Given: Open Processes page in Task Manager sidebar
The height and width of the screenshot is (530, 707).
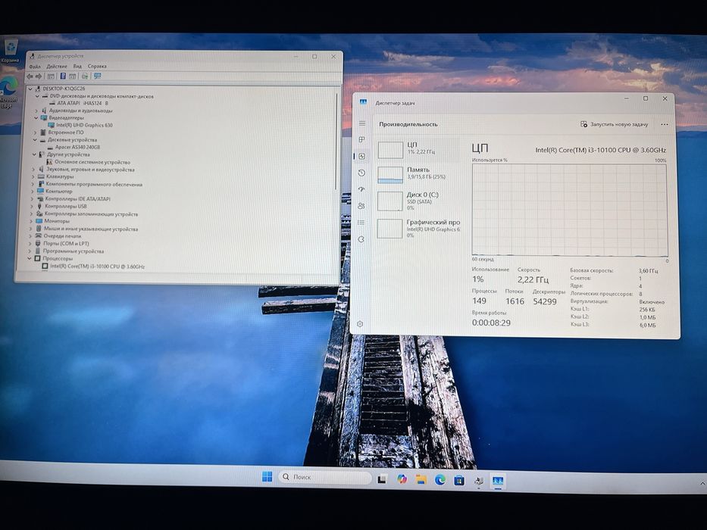Looking at the screenshot, I should pos(361,140).
